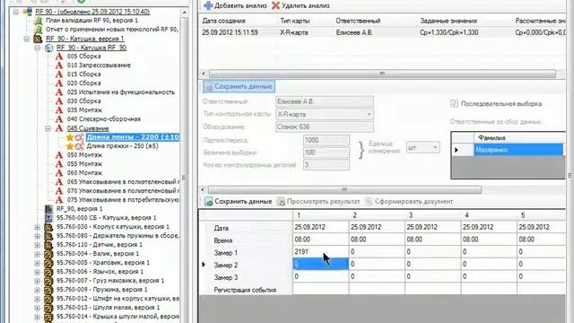574x323 pixels.
Task: Click the upper greyed Сохранить данные button
Action: pos(239,86)
